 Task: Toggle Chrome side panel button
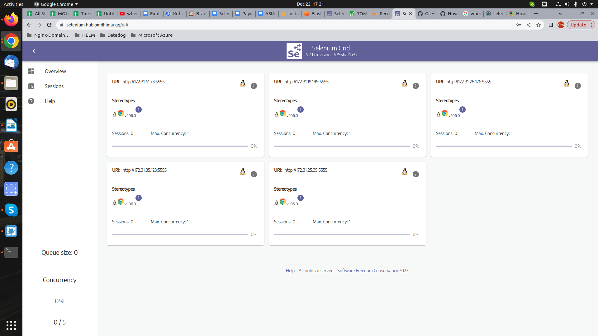551,25
